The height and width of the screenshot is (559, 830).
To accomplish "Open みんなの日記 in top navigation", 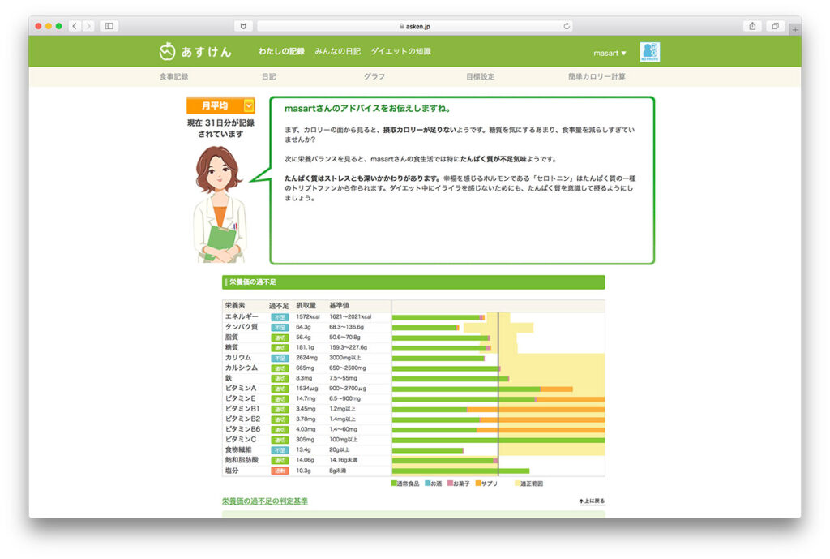I will pos(337,52).
